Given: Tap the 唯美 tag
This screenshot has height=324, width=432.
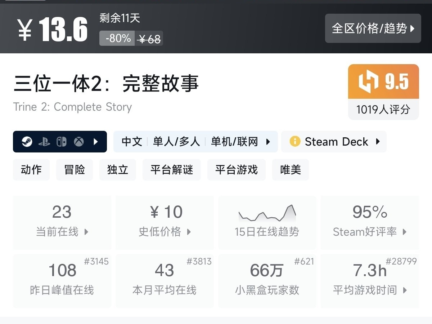Looking at the screenshot, I should (x=291, y=170).
